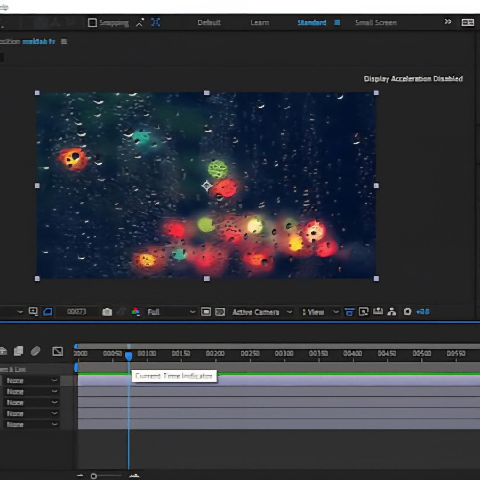Select the topmost lavender layer bar
This screenshot has height=480, width=480.
(279, 381)
